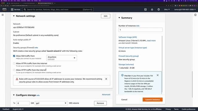The image size is (198, 111).
Task: Open the Chrome menu in menu bar
Action: pos(5,1)
